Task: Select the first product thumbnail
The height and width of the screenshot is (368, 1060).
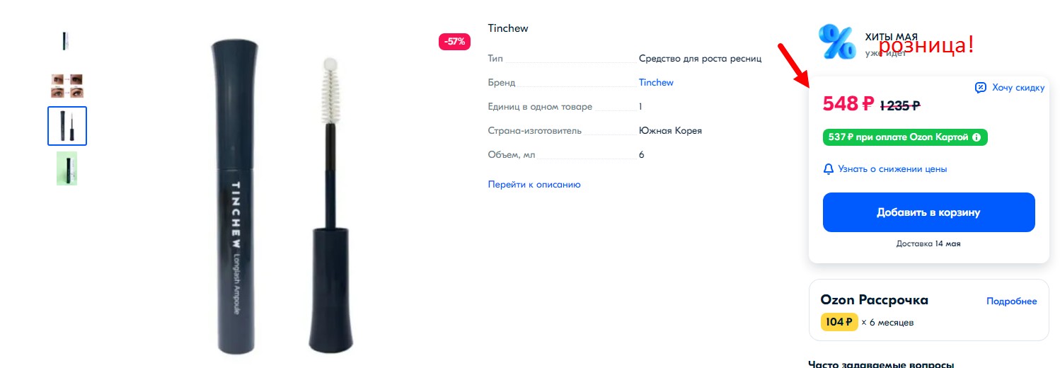Action: click(67, 41)
